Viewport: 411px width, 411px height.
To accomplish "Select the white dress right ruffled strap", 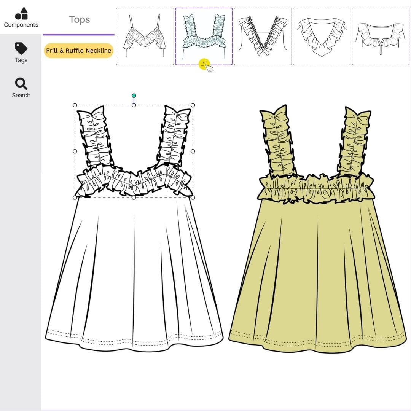I will pyautogui.click(x=174, y=136).
